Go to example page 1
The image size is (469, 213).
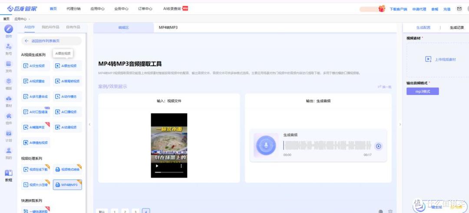[x=115, y=211]
